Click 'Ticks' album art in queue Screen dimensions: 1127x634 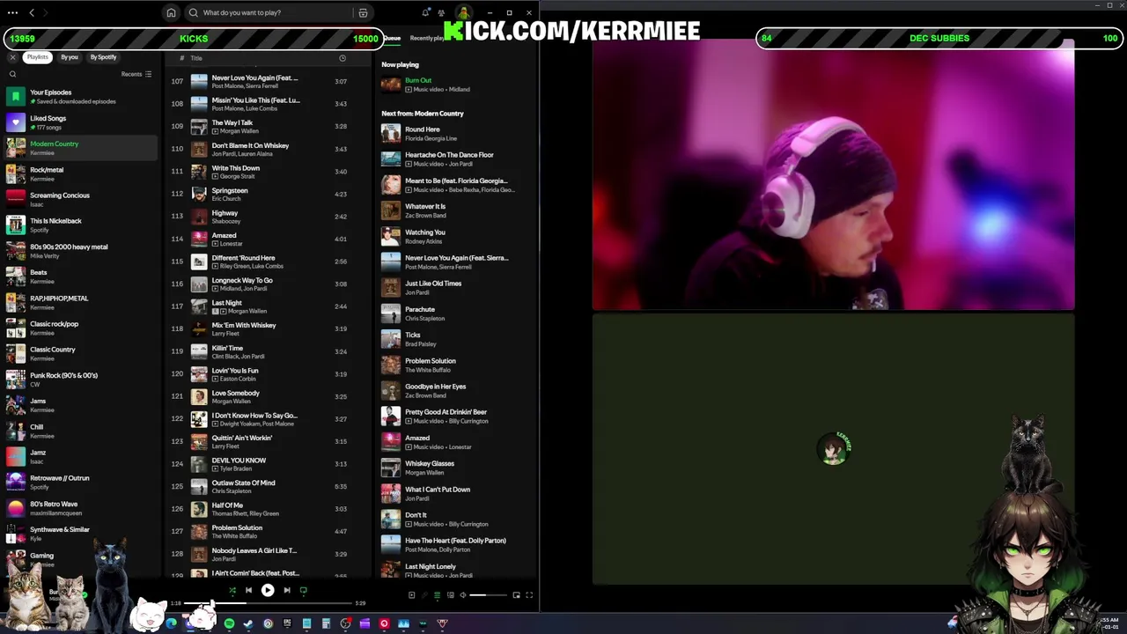coord(391,339)
